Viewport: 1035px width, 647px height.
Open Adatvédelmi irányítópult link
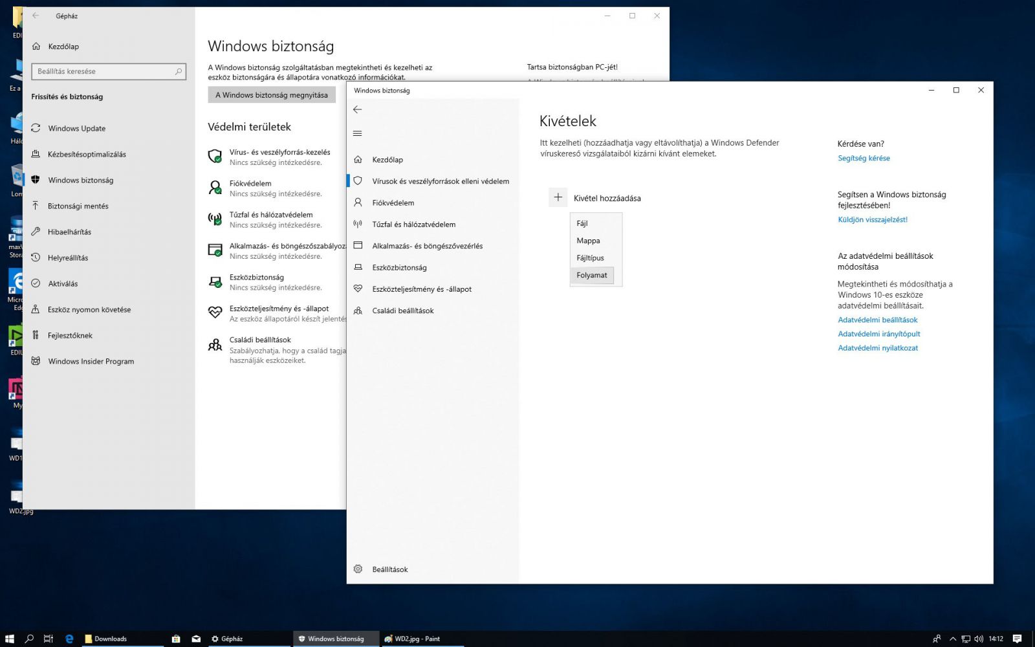879,334
